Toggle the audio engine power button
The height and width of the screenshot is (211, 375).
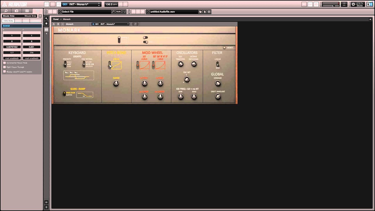point(353,4)
